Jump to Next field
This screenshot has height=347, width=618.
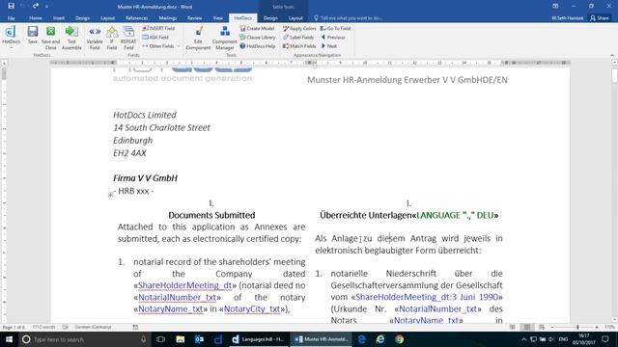click(329, 46)
